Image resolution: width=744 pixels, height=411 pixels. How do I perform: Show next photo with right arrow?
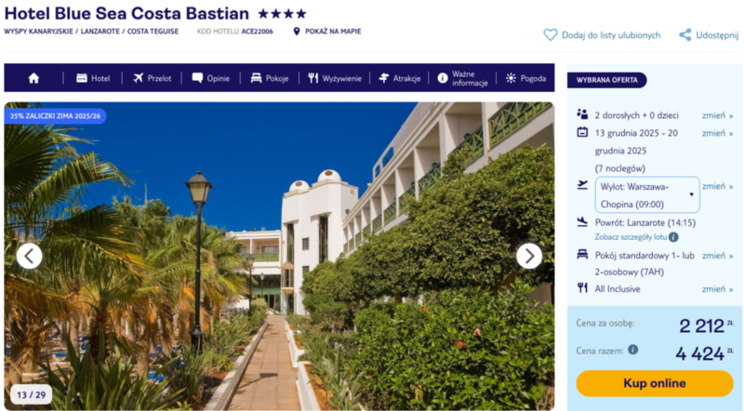pos(529,257)
